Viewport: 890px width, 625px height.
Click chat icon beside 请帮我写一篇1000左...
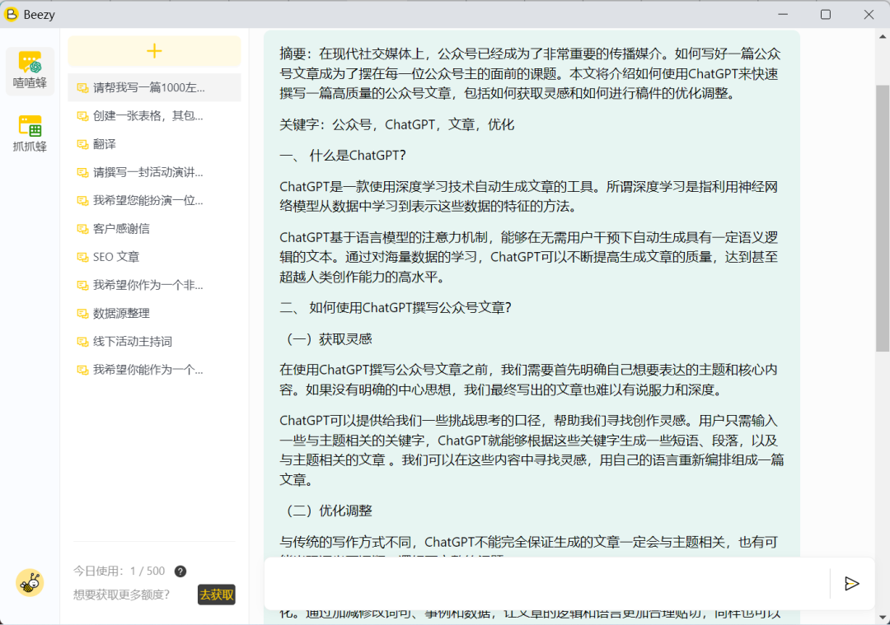click(x=82, y=87)
